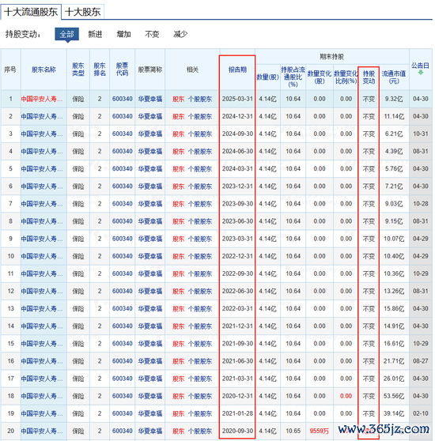Click 10.65 ratio value in row 20

coord(293,431)
